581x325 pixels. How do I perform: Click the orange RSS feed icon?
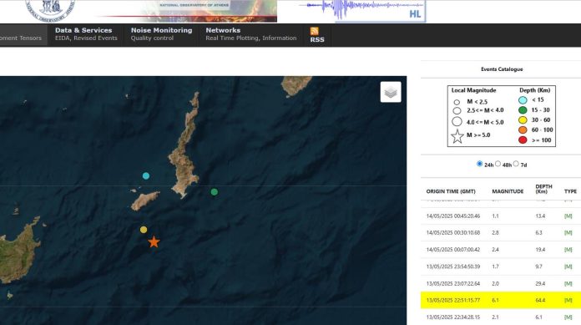[314, 31]
